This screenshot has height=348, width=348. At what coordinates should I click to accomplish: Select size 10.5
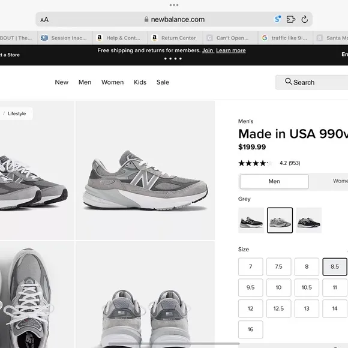307,287
